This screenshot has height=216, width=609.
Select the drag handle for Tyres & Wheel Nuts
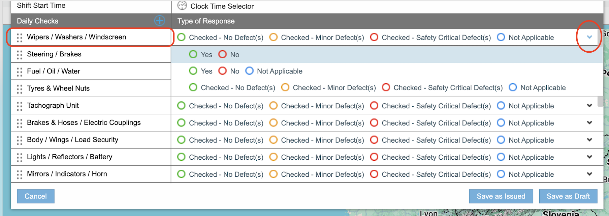[x=19, y=88]
